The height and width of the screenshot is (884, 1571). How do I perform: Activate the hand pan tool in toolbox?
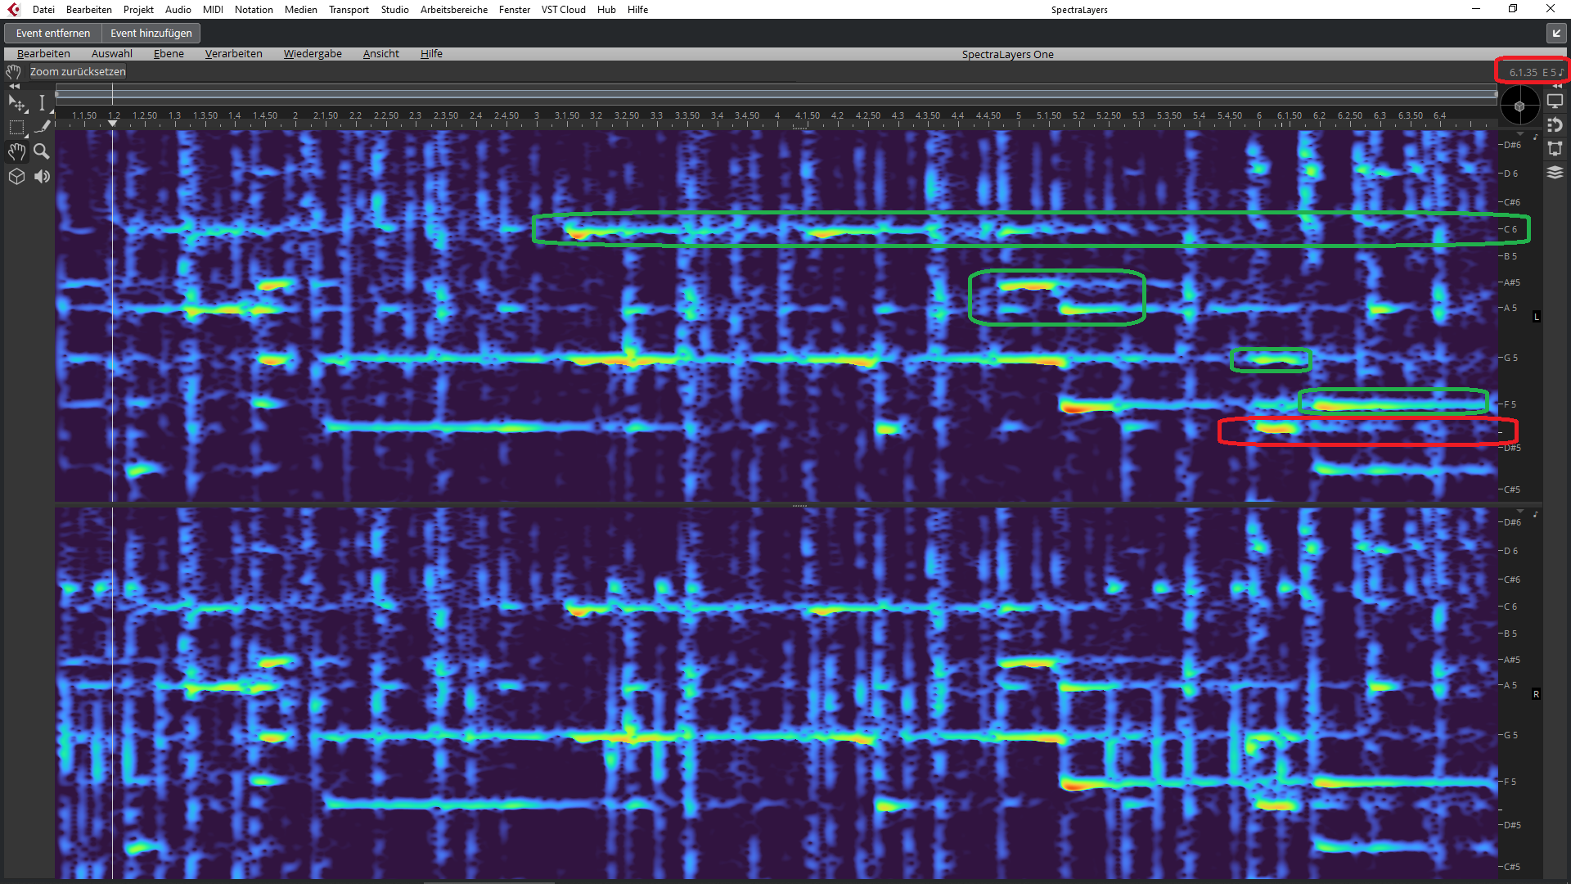pyautogui.click(x=16, y=151)
